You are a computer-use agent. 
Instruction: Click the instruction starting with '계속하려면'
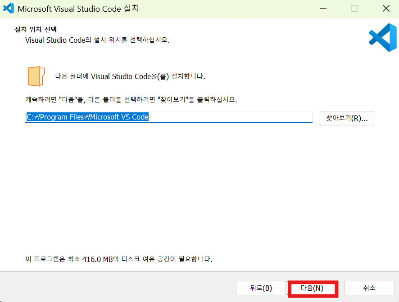click(131, 99)
